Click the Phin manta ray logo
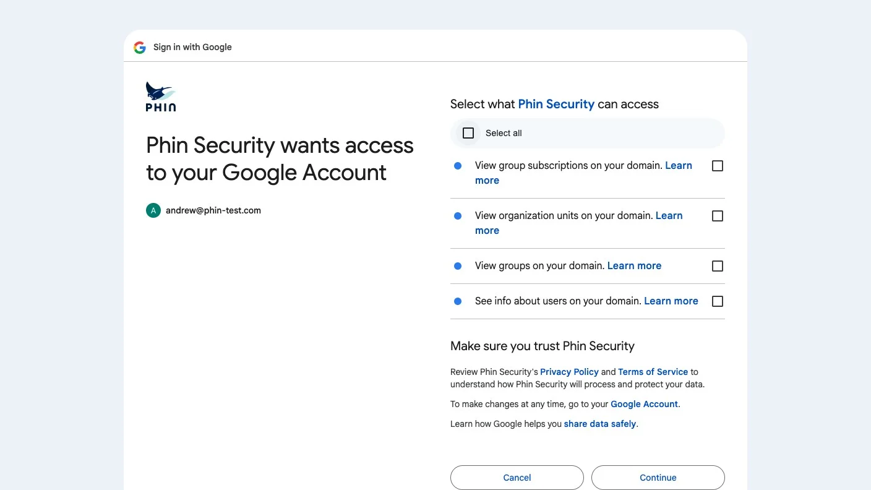 (x=161, y=97)
